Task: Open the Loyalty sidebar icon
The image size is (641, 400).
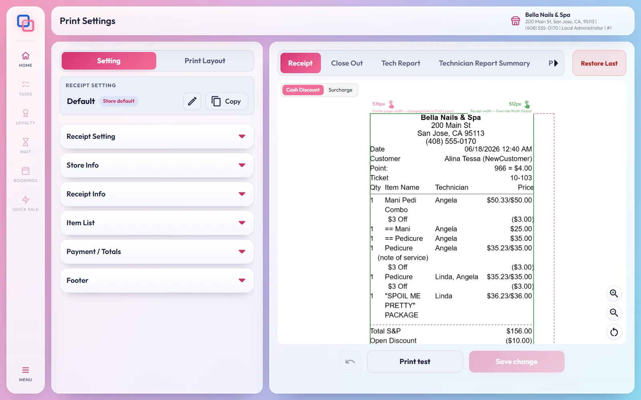Action: [x=26, y=117]
